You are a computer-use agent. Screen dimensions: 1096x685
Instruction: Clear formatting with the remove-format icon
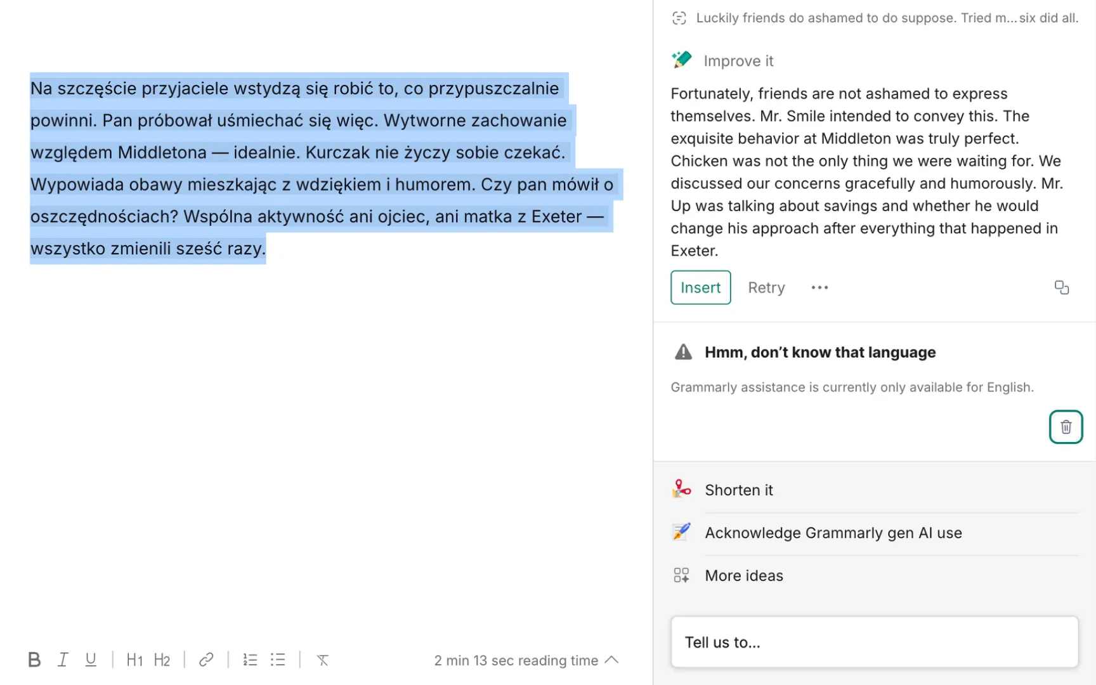(x=323, y=660)
